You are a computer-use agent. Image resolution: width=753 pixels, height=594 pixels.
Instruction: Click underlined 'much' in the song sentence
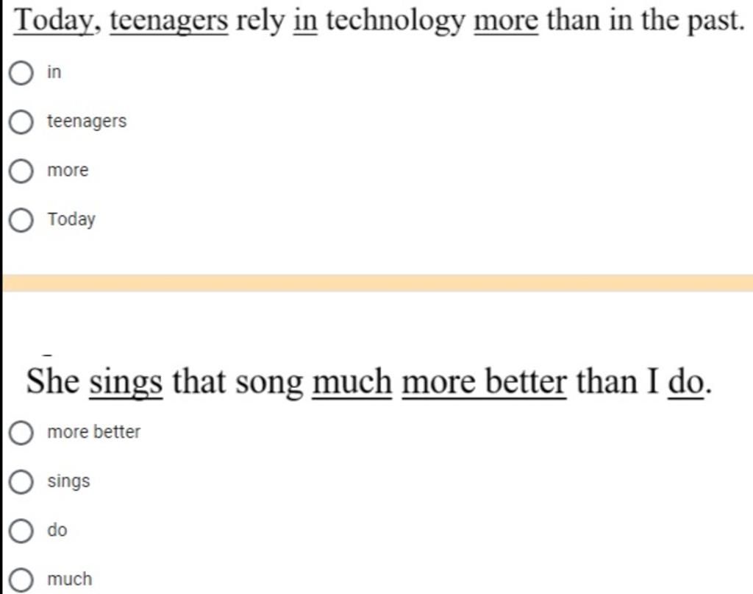tap(352, 381)
